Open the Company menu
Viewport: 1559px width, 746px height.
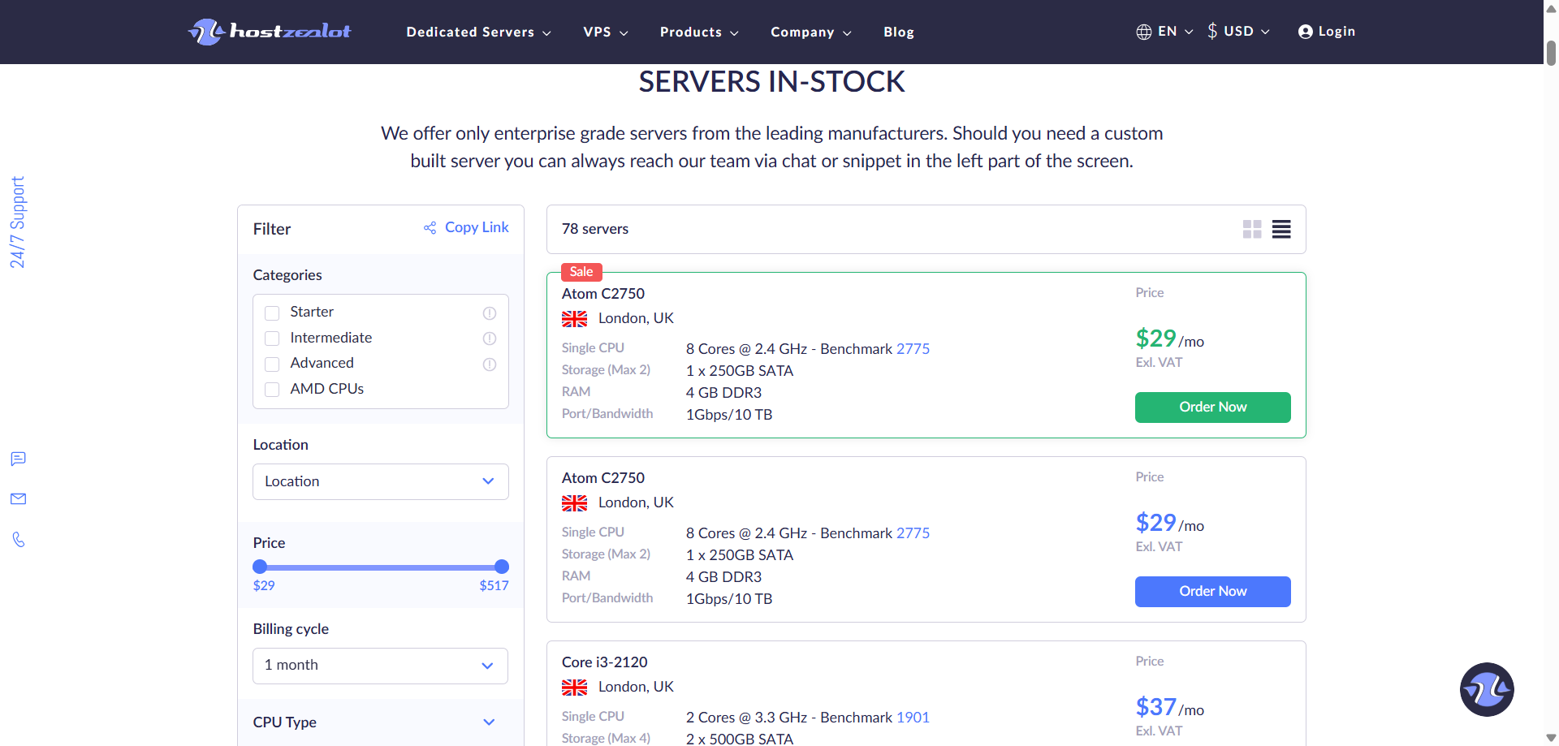point(810,32)
